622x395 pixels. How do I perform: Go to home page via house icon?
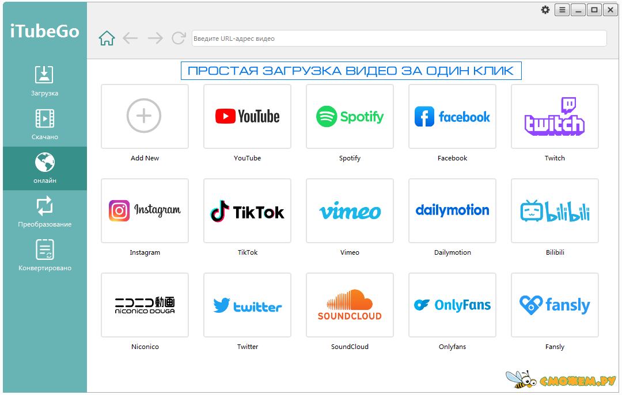(x=107, y=39)
